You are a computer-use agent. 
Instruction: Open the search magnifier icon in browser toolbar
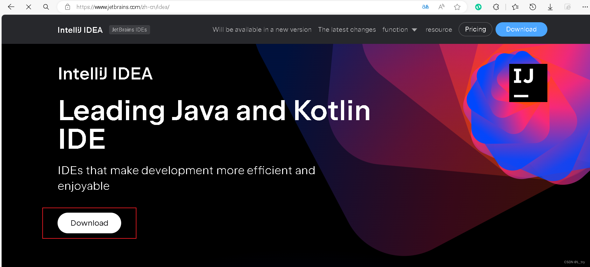(46, 7)
